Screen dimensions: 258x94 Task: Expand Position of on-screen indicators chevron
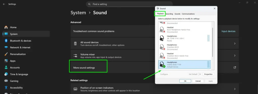click(x=235, y=89)
